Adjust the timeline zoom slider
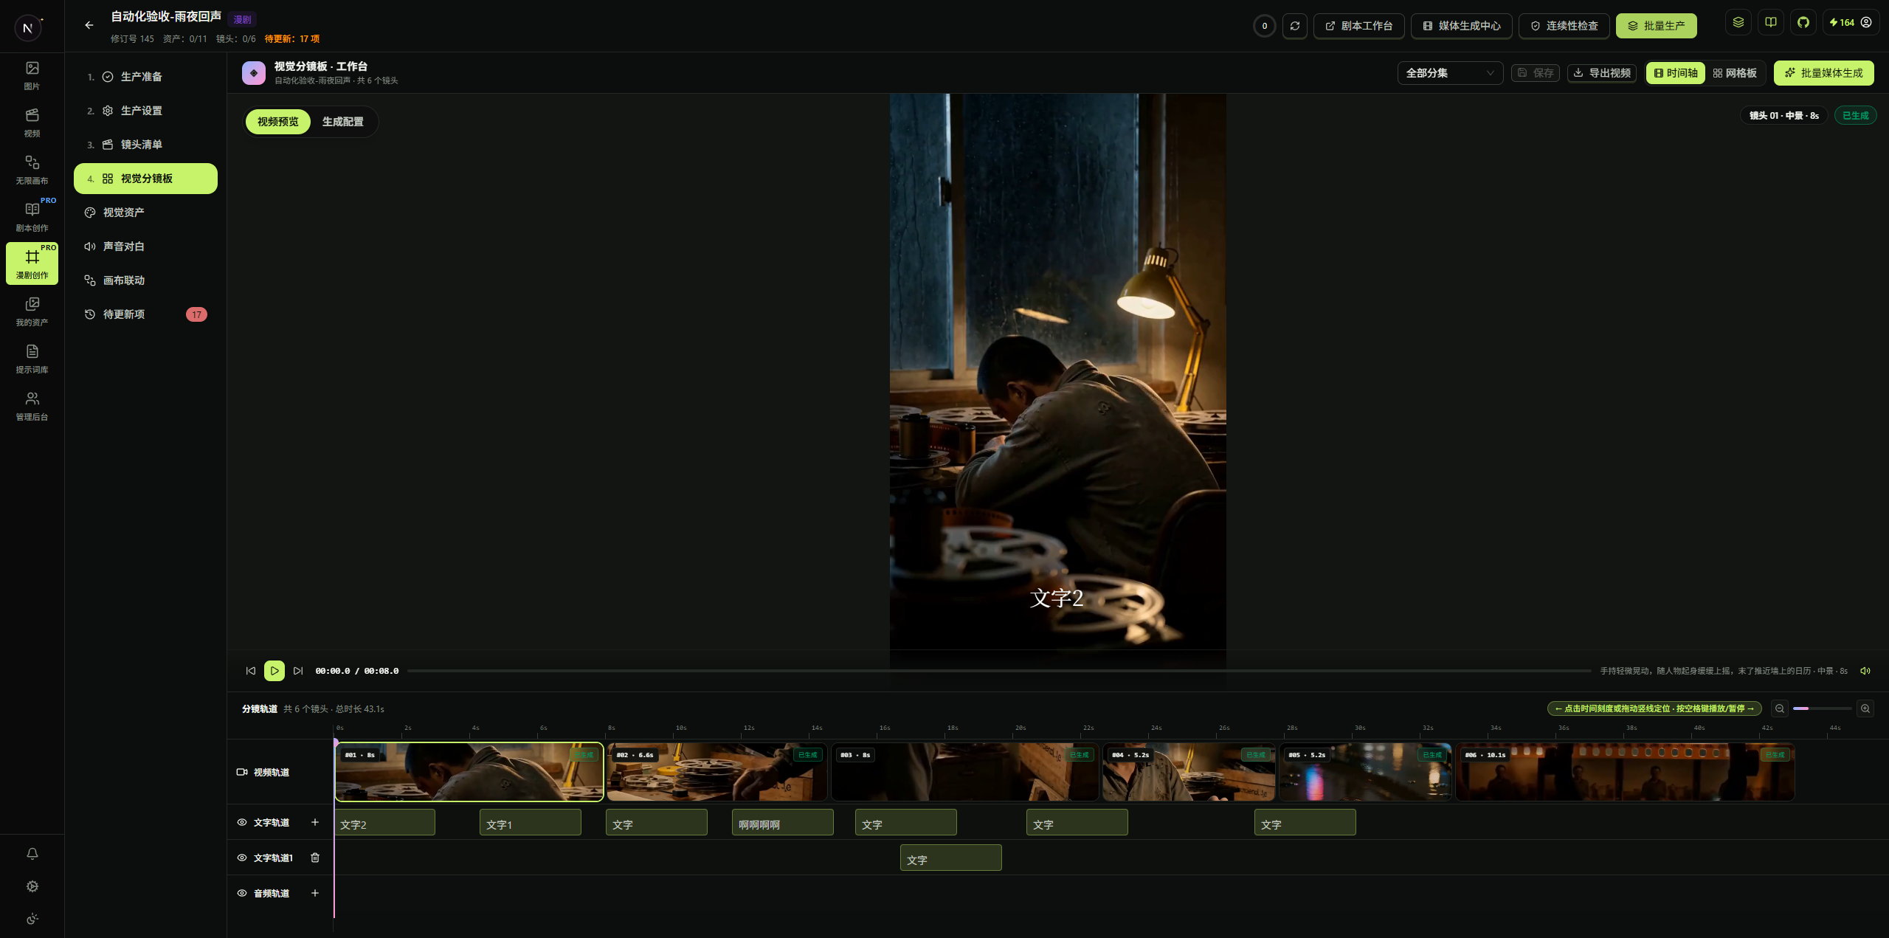Viewport: 1889px width, 938px height. tap(1822, 708)
